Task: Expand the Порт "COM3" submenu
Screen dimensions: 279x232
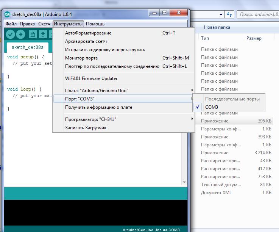Action: [123, 99]
